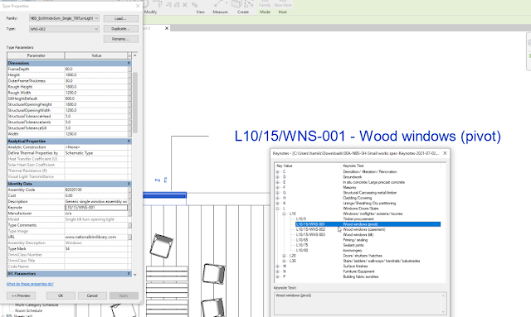Click Type Properties scrollbar down arrow
Viewport: 531px width, 317px height.
click(x=135, y=275)
